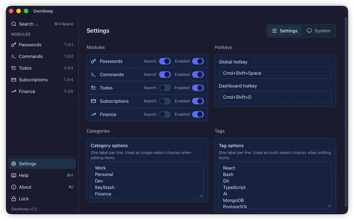
Task: Click the checklist icon in Todos module row
Action: [x=93, y=88]
